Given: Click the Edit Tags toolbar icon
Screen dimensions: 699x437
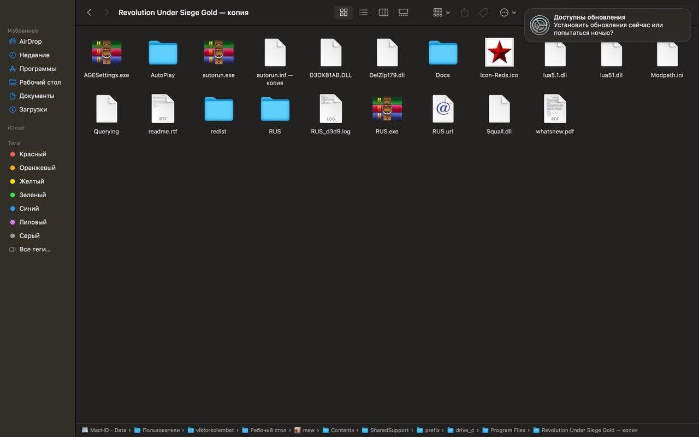Looking at the screenshot, I should [x=484, y=13].
